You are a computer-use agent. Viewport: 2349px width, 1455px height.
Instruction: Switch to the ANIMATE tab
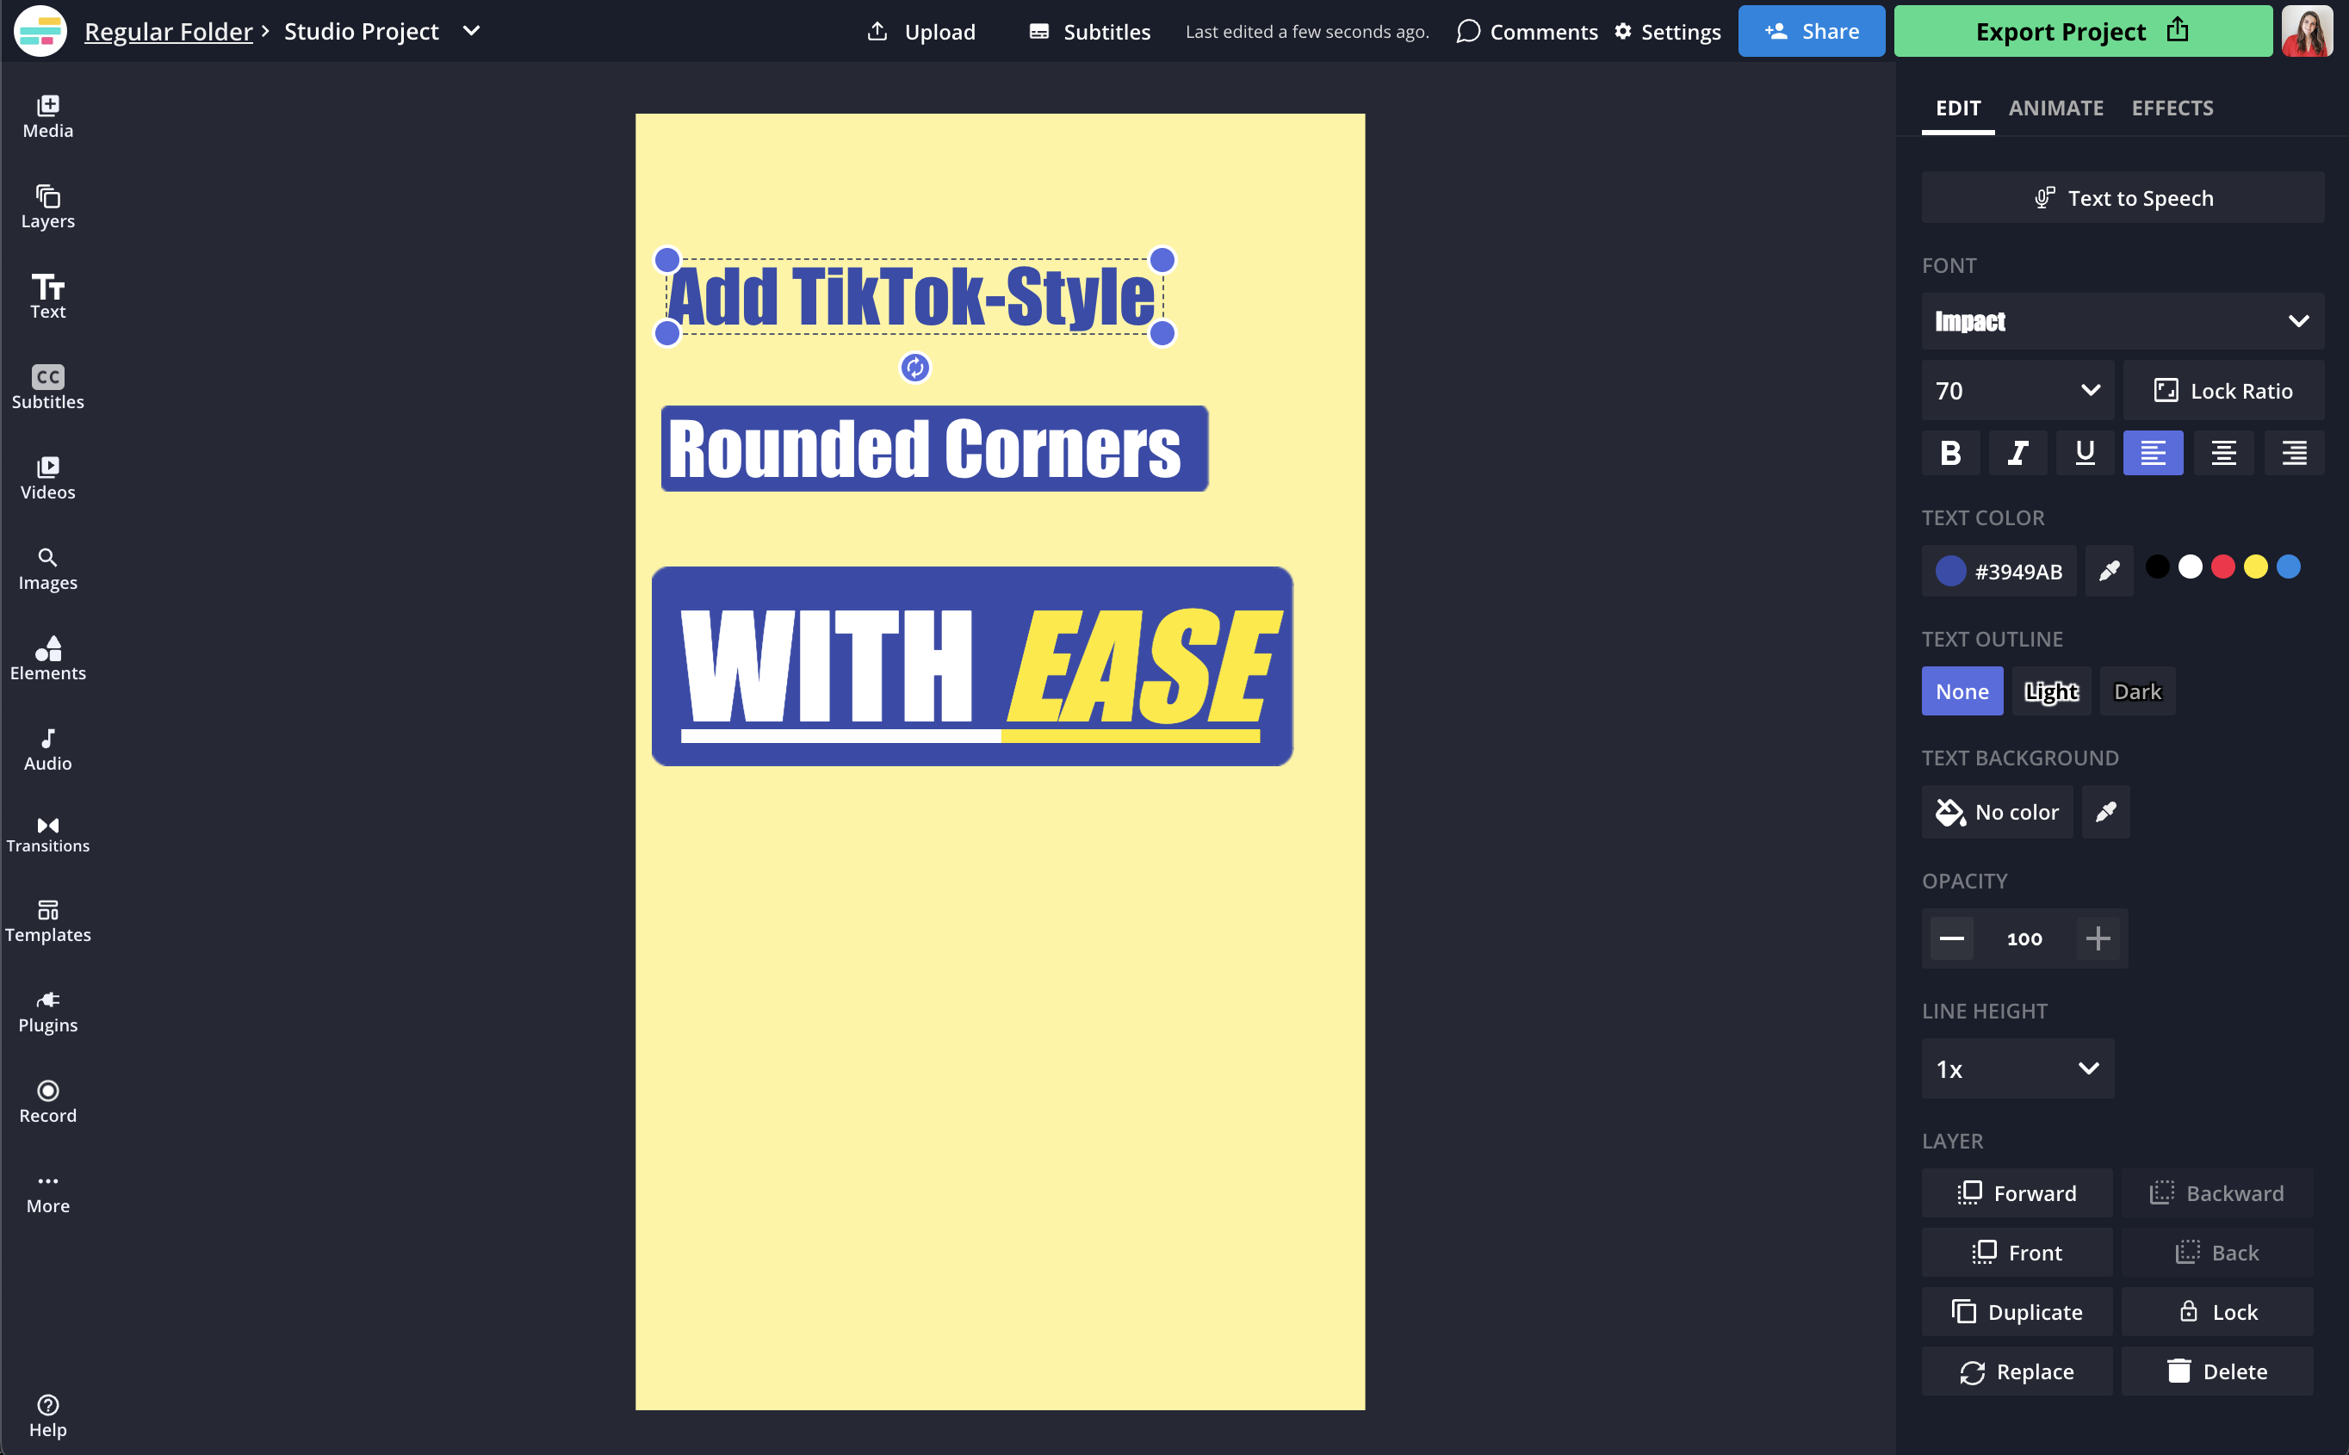pos(2055,108)
